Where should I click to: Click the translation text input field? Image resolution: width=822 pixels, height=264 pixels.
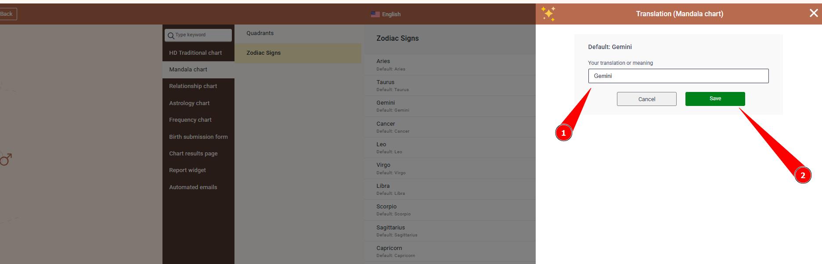[678, 76]
